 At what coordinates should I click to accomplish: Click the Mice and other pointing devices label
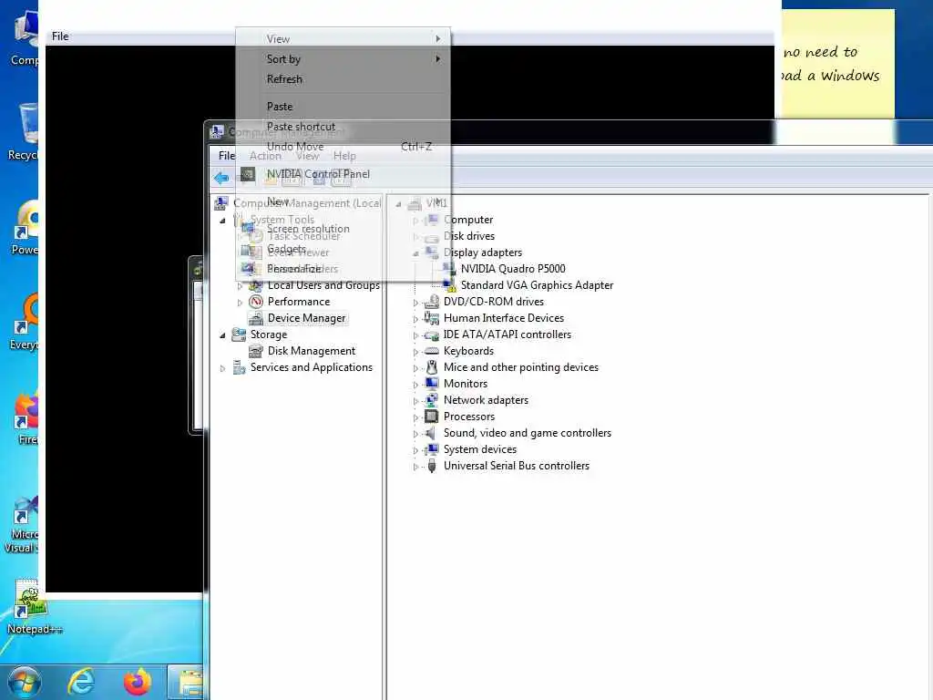(520, 367)
